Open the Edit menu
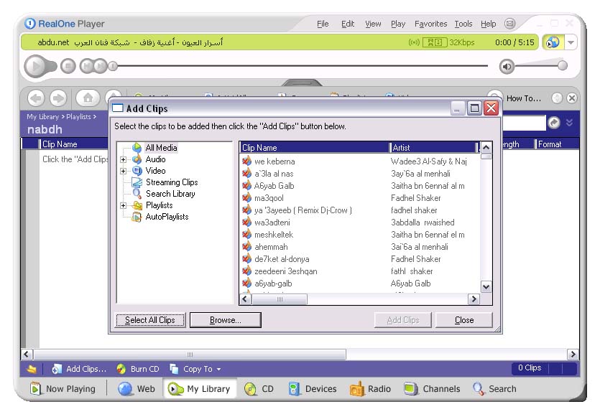This screenshot has height=417, width=600. point(348,24)
